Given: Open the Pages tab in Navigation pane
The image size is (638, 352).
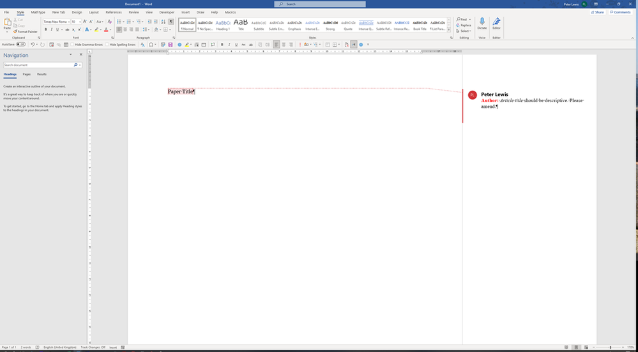Looking at the screenshot, I should (x=26, y=75).
